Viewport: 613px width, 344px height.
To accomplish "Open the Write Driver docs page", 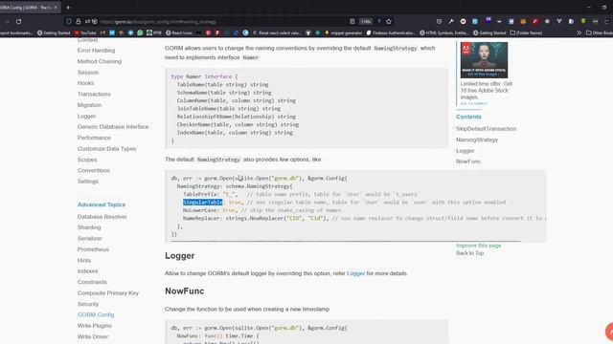I will [x=93, y=336].
